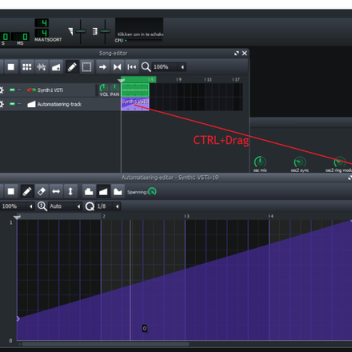Select the edit (selection) mode in Song-editor
This screenshot has height=352, width=352.
pyautogui.click(x=86, y=67)
